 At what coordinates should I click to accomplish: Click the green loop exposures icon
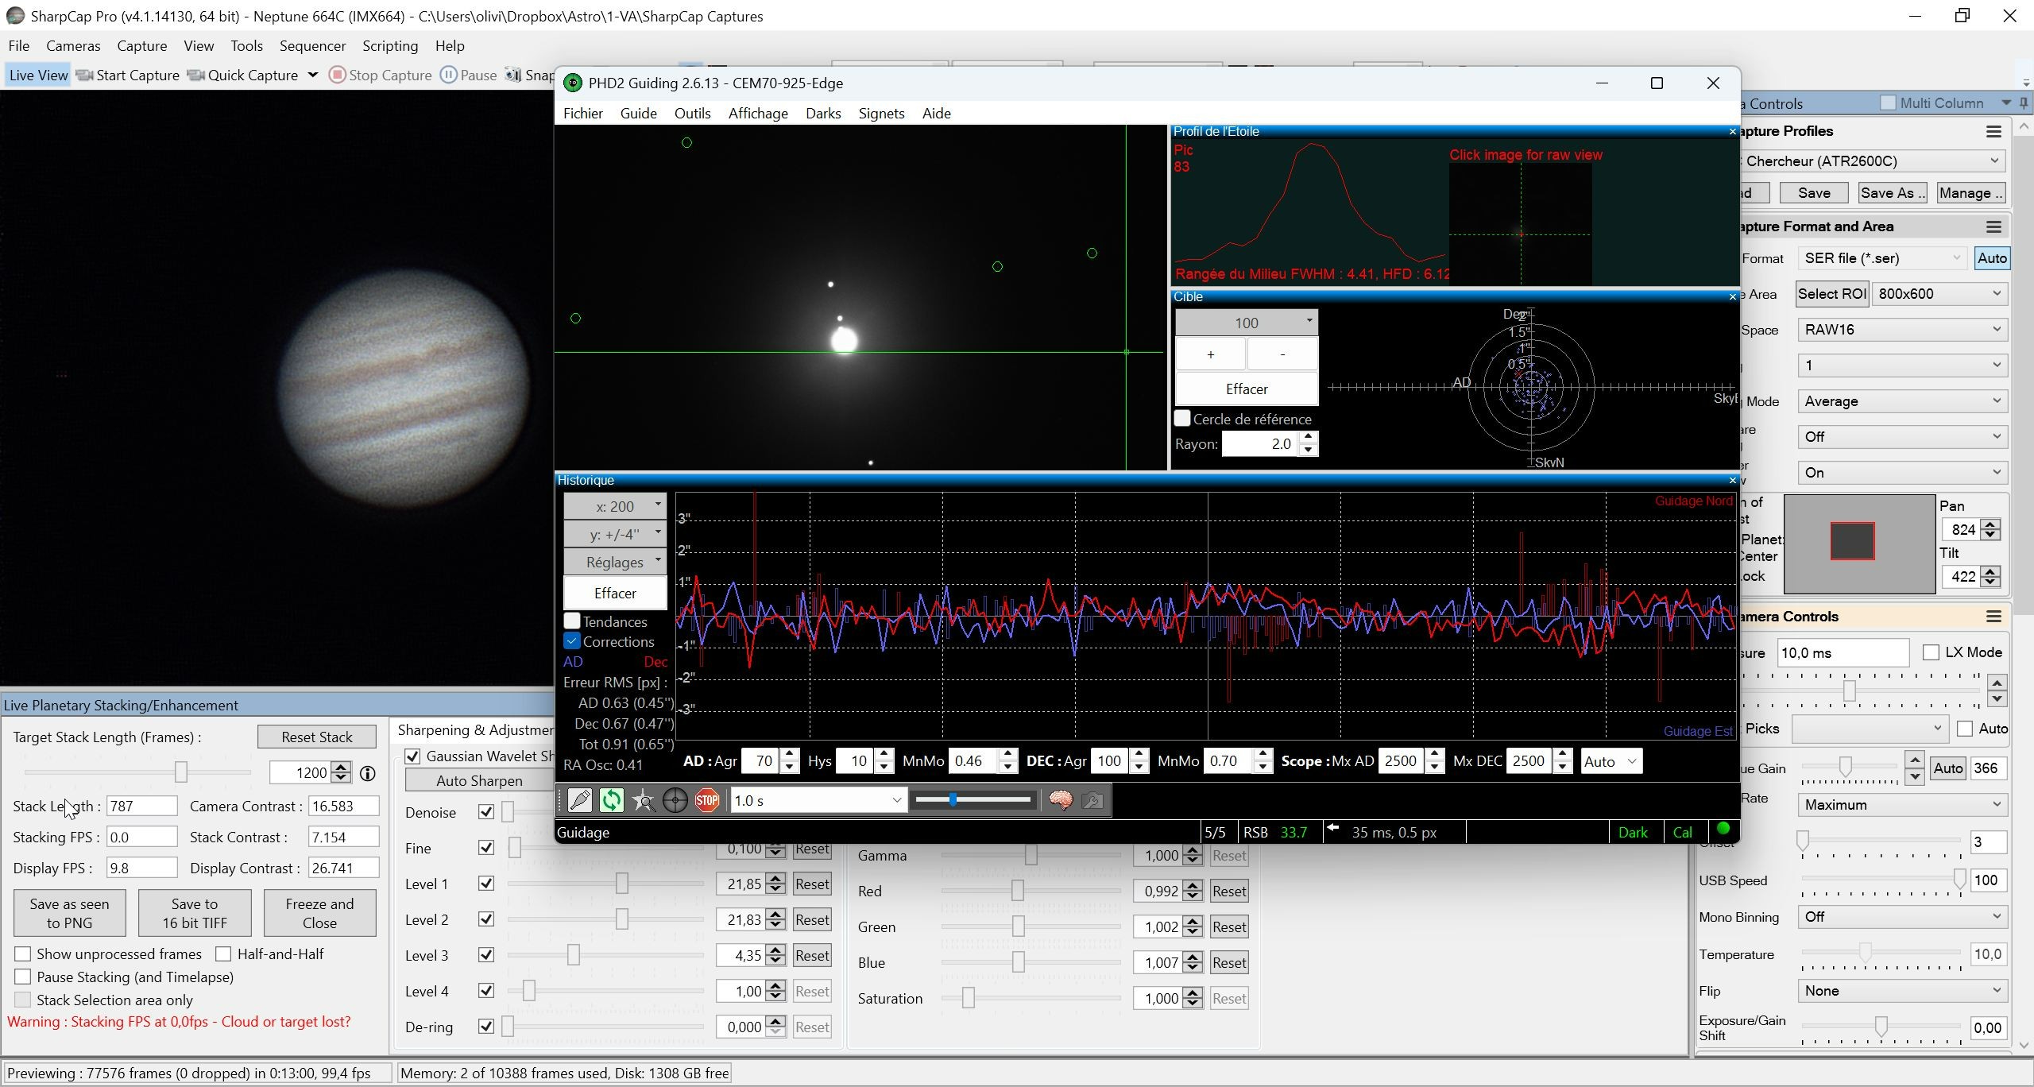611,800
